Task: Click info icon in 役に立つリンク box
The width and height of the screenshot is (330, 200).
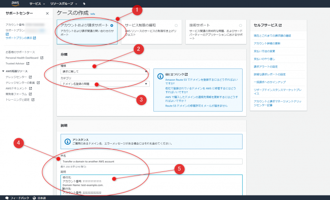Action: click(160, 76)
